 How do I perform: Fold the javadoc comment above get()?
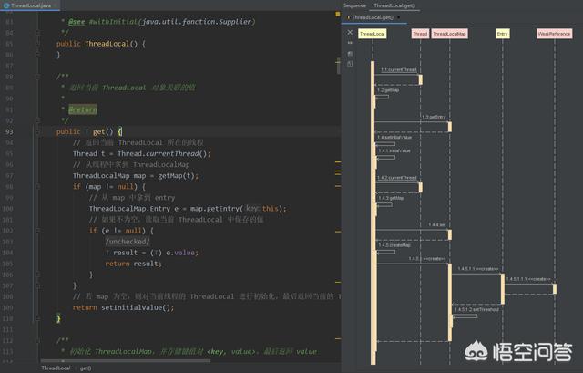click(x=38, y=77)
